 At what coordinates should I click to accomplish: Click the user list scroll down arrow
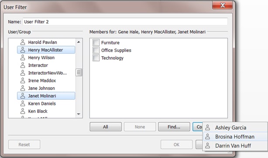click(79, 114)
